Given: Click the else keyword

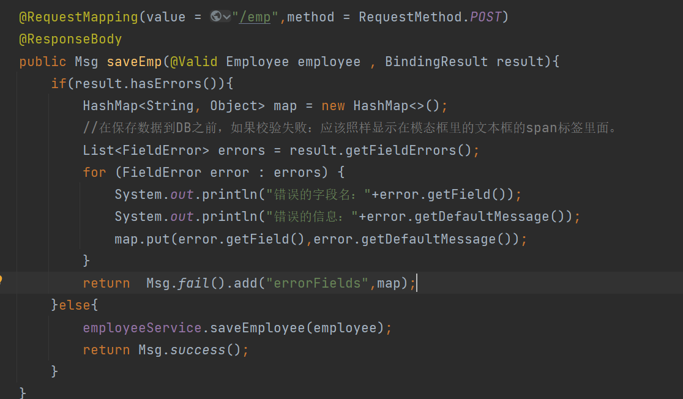Looking at the screenshot, I should 75,305.
